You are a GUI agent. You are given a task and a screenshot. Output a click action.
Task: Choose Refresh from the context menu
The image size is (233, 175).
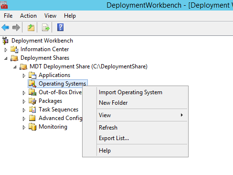[x=108, y=128]
